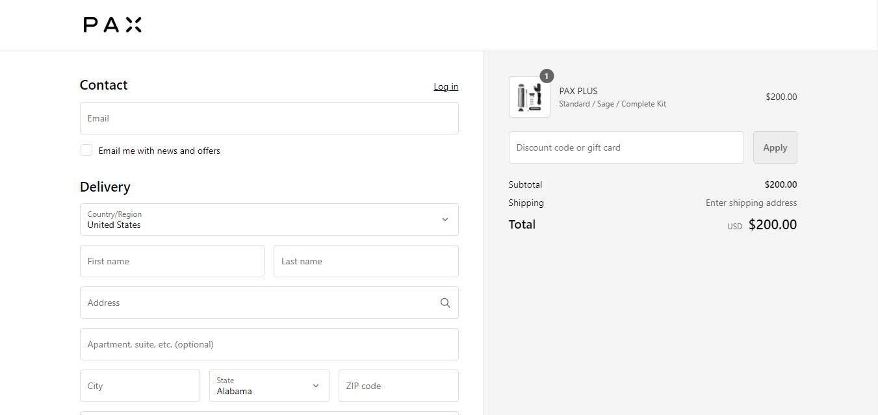Click the Apply discount button
Viewport: 878px width, 415px height.
point(775,147)
